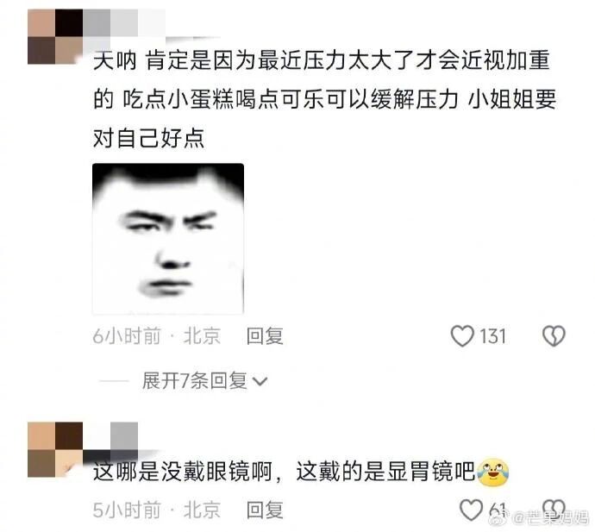Select the comment text starting 天呐 肯定是

pyautogui.click(x=325, y=99)
